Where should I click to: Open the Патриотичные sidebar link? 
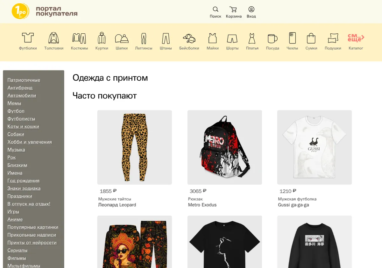point(24,80)
